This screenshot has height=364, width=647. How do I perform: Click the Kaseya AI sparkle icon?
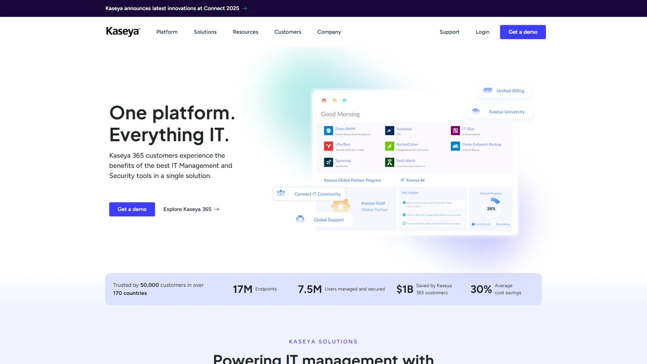pos(402,180)
